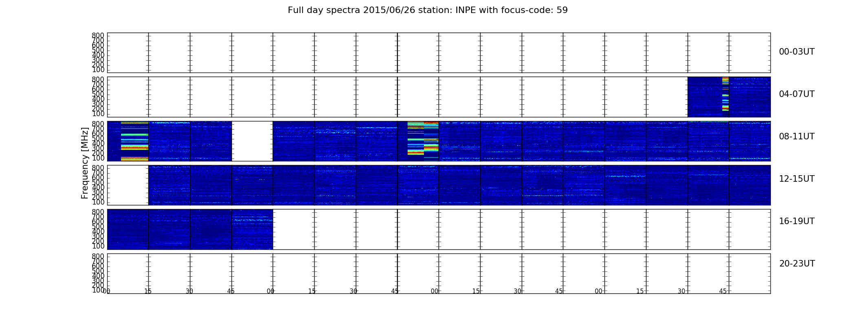Screen dimensions: 856x326
Task: Click the plot title 'Full day spectra 2015/06/26 station: INPE'
Action: (428, 10)
